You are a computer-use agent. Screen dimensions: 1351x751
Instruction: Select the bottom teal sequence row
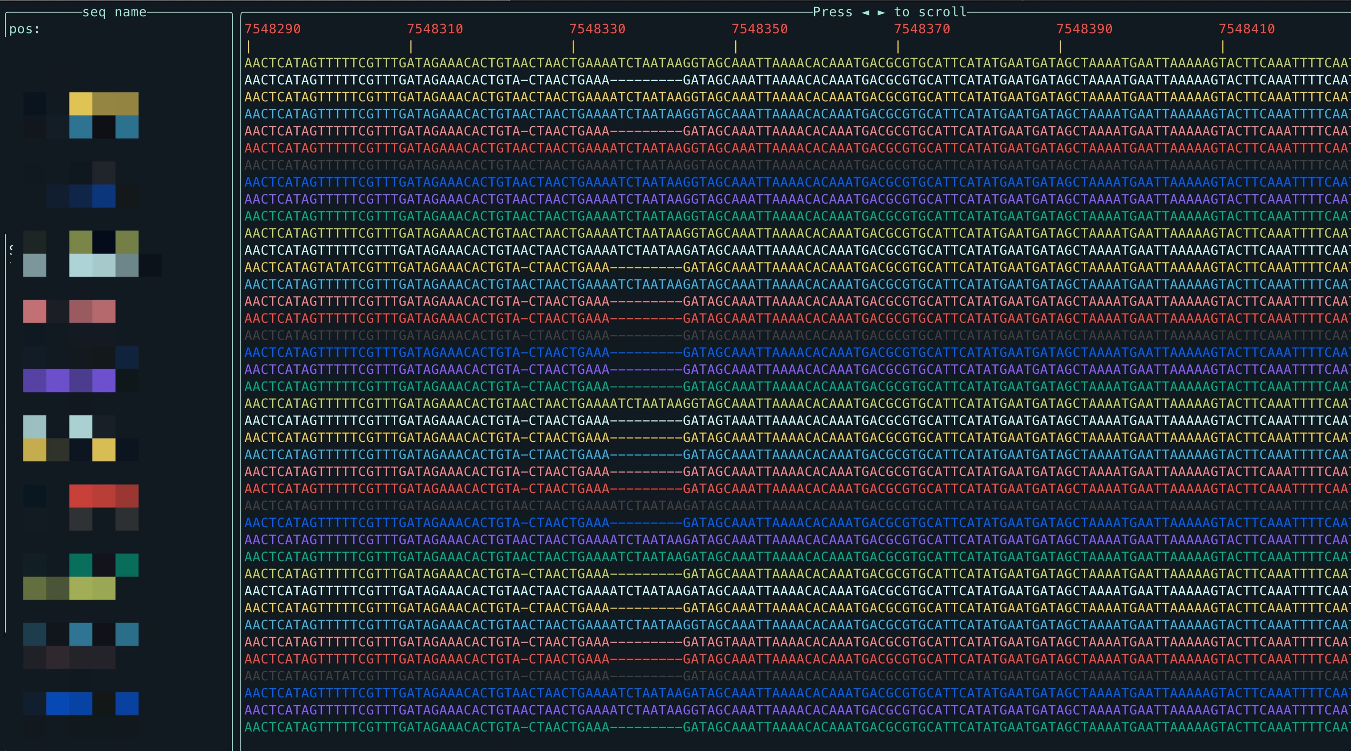787,727
